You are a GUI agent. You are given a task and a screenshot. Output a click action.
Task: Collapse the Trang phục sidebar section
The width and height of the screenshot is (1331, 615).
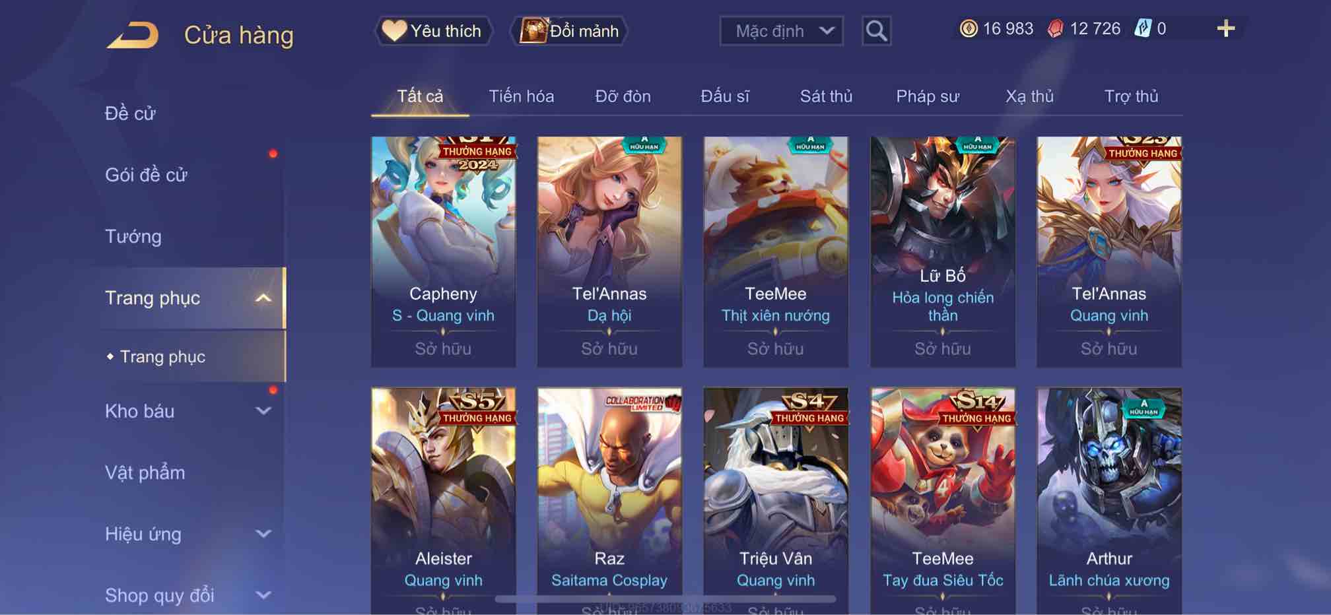click(263, 298)
